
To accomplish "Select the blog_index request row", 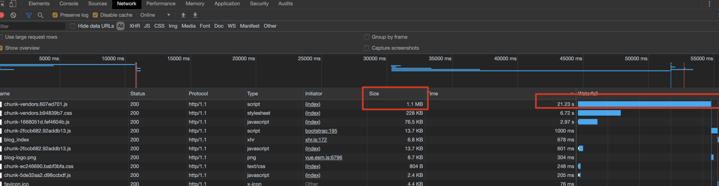I will click(x=17, y=140).
